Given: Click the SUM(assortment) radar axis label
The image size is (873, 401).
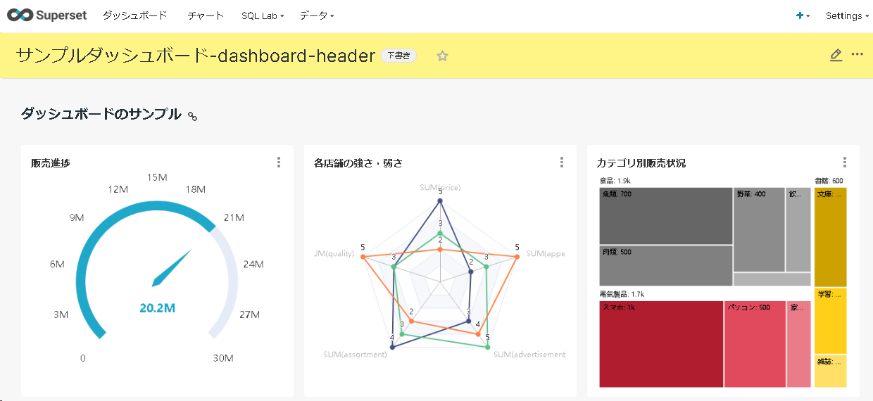Looking at the screenshot, I should click(x=356, y=355).
